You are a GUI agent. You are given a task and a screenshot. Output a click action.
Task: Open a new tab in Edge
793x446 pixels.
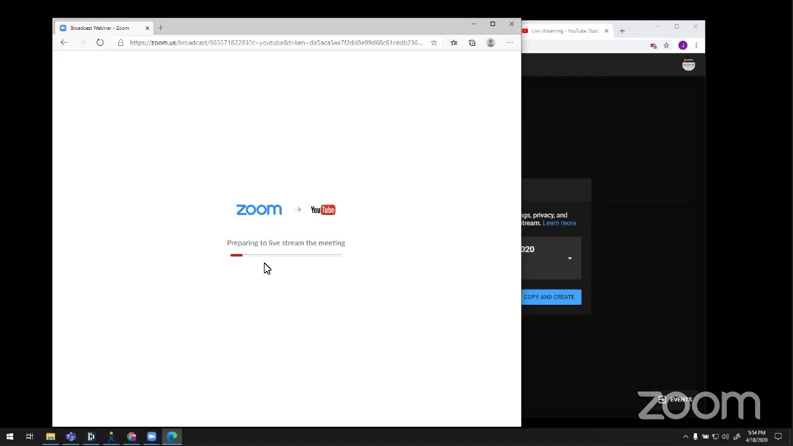[x=160, y=28]
